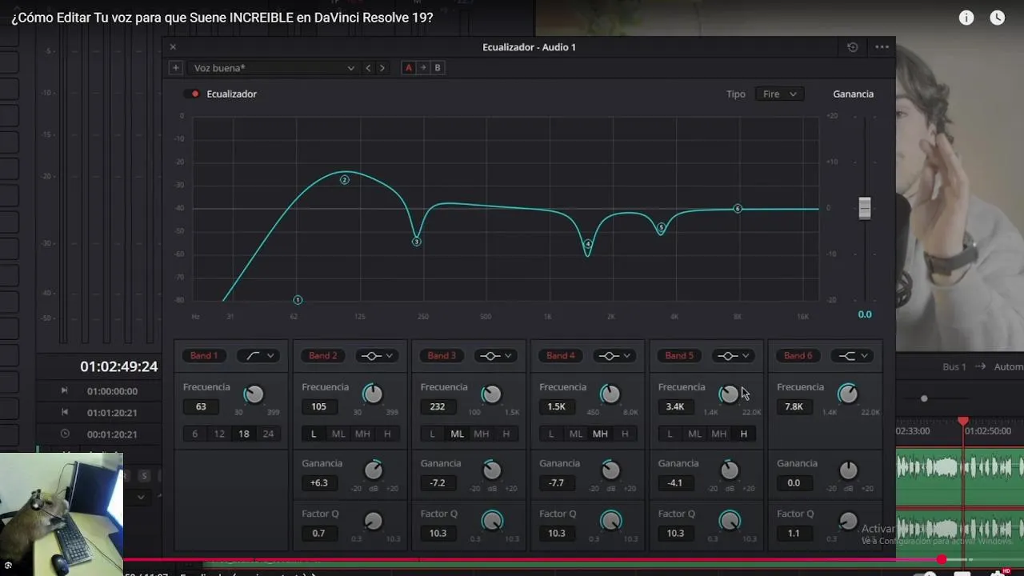
Task: Toggle Band 6 on or off
Action: [x=798, y=355]
